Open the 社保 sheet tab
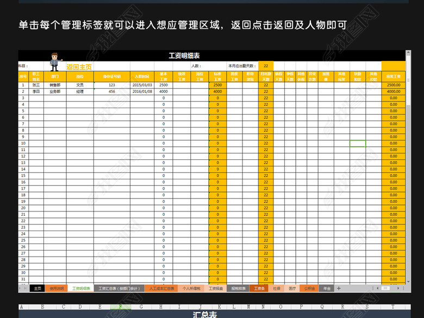The height and width of the screenshot is (318, 424). (x=276, y=289)
